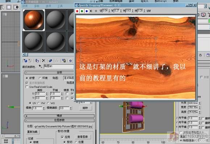Toggle the 封盖 checkbox on right panel
Image resolution: width=210 pixels, height=144 pixels.
(x=201, y=77)
